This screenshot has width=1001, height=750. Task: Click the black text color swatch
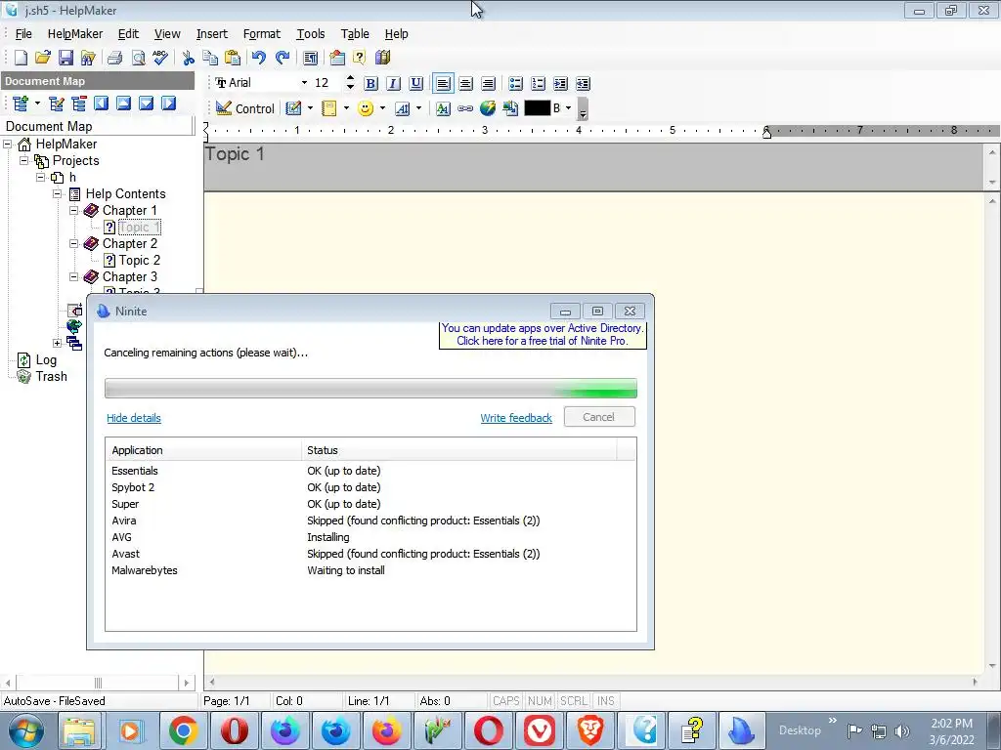pyautogui.click(x=537, y=108)
